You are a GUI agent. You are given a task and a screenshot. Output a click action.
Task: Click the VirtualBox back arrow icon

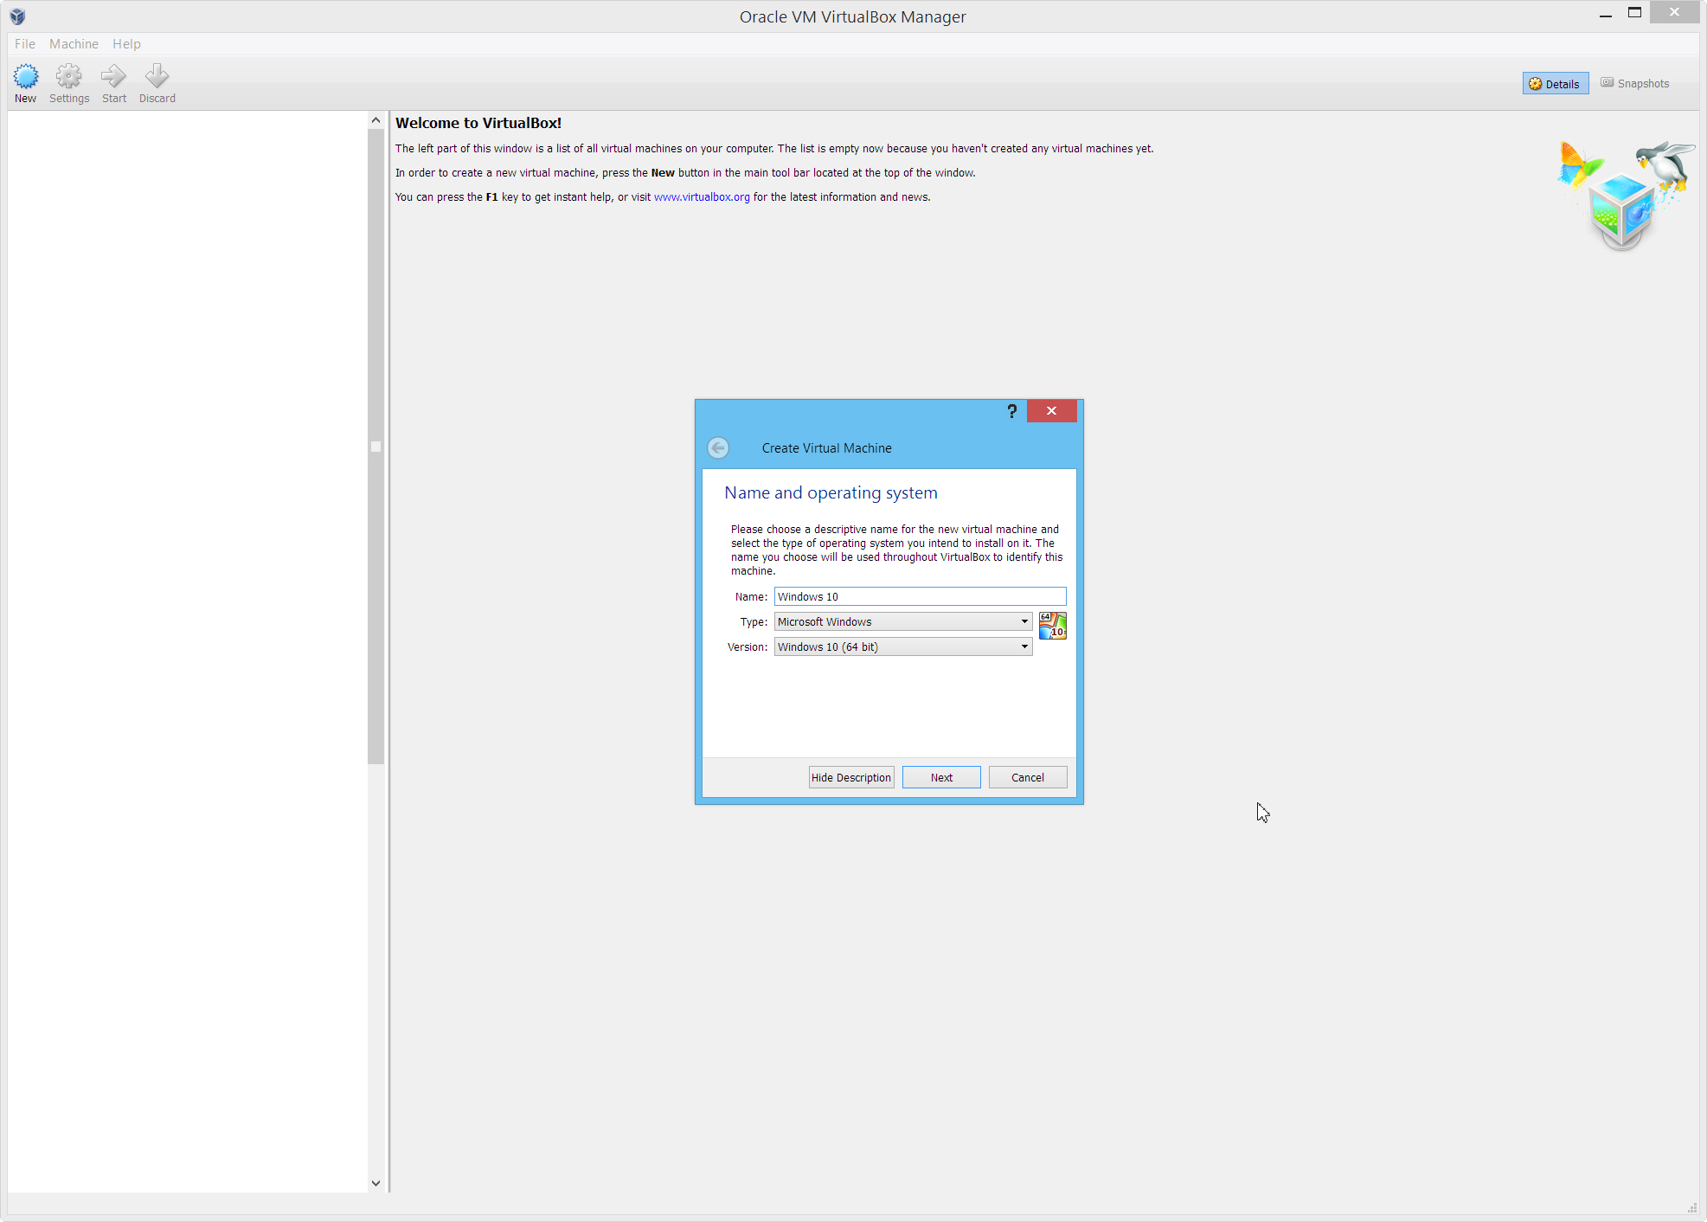pyautogui.click(x=718, y=447)
